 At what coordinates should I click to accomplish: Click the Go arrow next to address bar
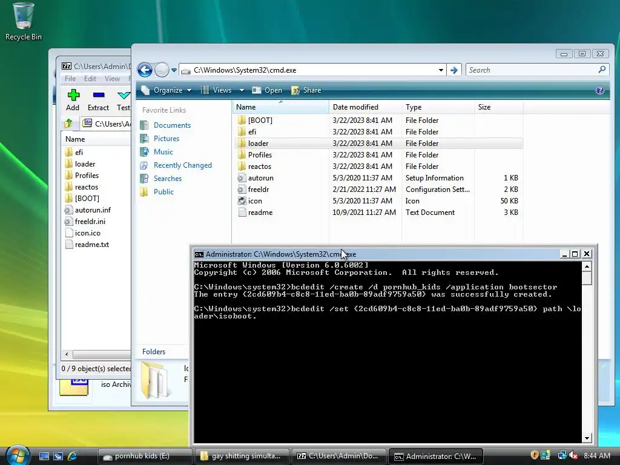(x=454, y=70)
